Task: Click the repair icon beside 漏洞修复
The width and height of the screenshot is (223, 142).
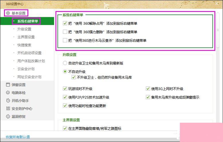Action: pos(8,116)
